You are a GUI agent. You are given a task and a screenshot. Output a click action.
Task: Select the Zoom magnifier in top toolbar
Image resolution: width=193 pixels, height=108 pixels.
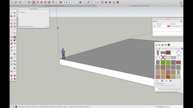[x=88, y=2]
